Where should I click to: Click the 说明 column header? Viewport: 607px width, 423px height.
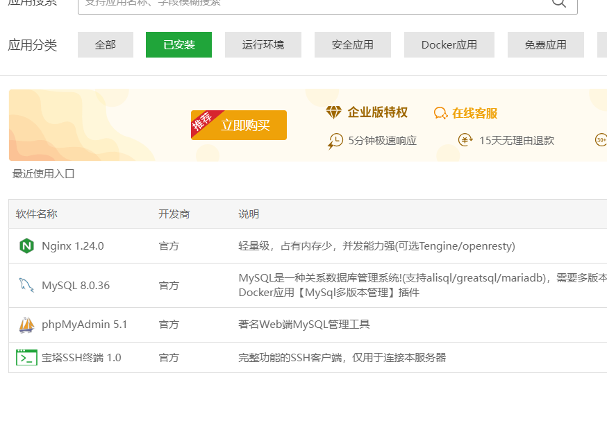click(x=249, y=214)
